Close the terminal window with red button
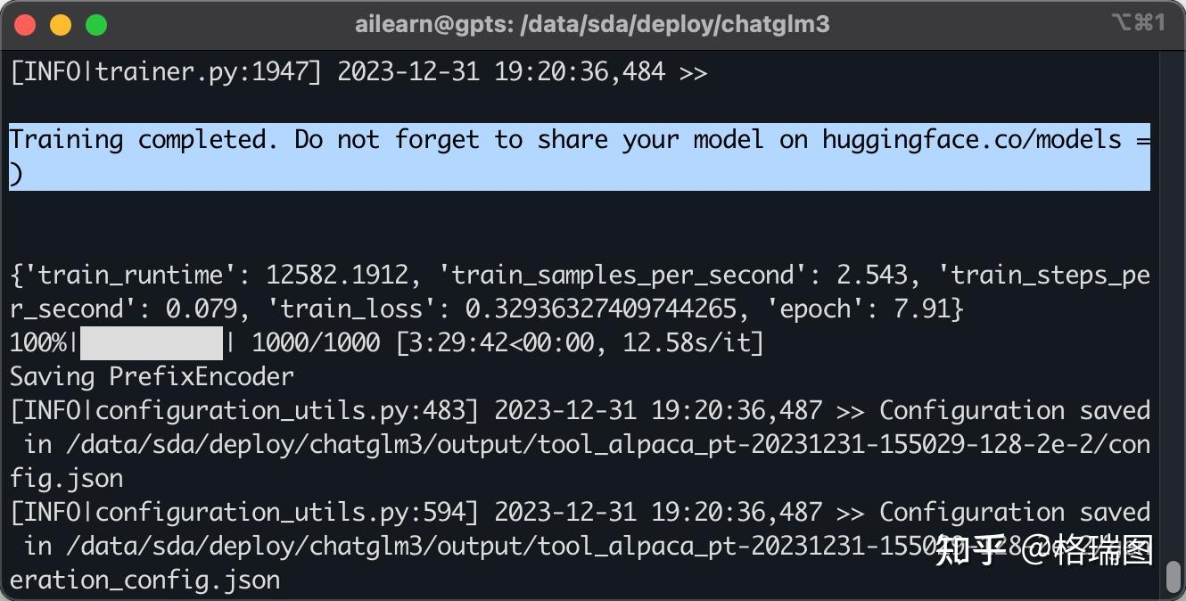 [25, 25]
